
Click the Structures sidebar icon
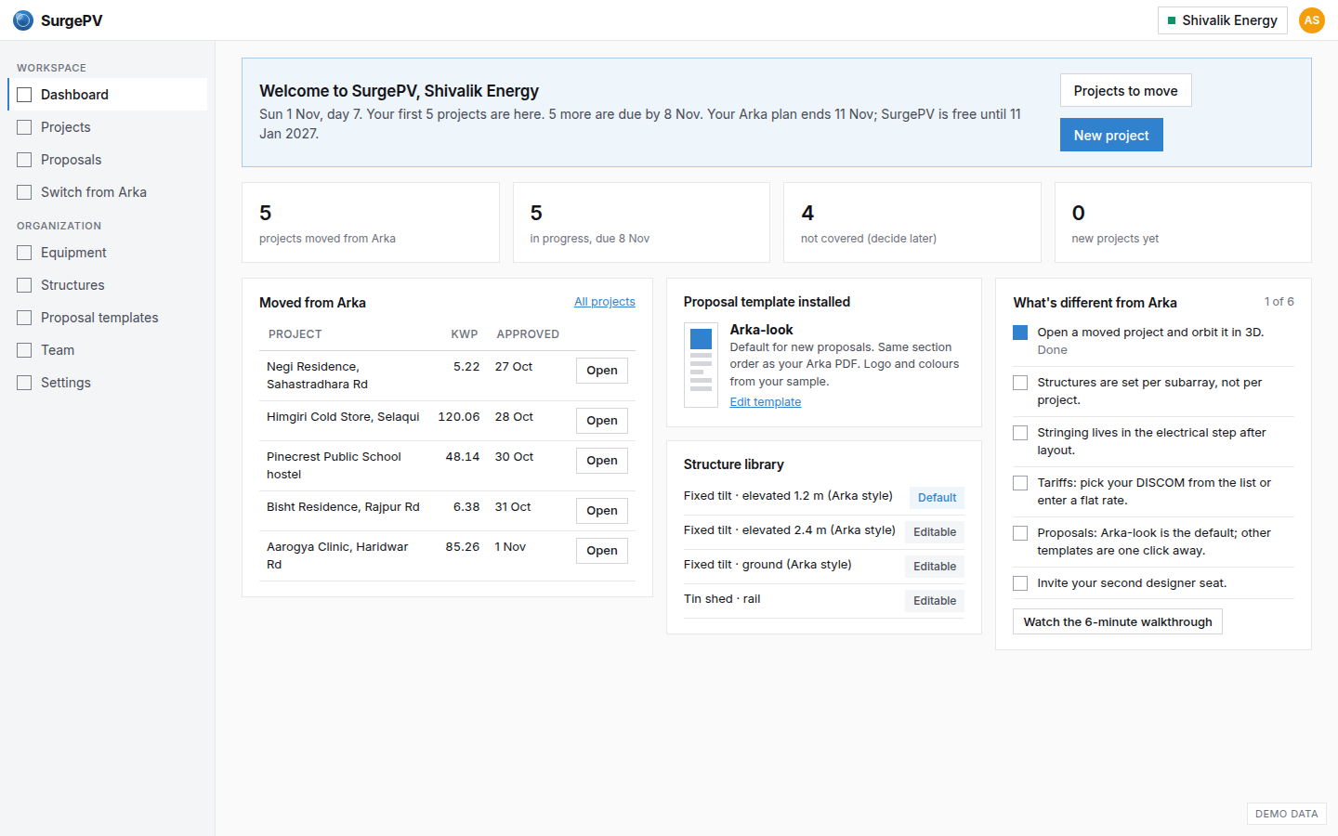pyautogui.click(x=24, y=285)
